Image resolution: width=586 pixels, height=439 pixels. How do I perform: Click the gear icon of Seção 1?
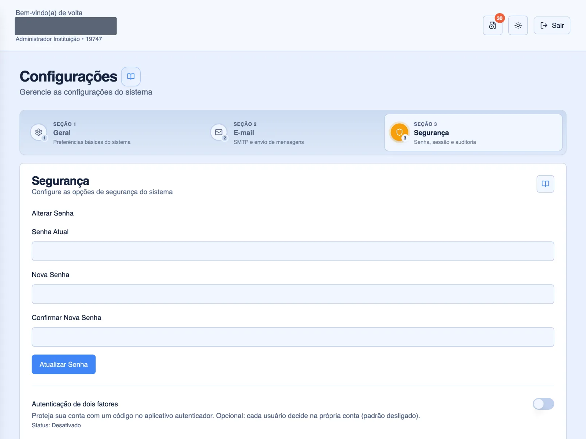38,132
